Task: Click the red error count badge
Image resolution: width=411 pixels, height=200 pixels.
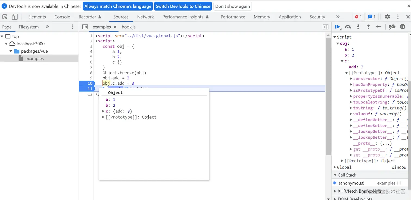Action: (358, 17)
